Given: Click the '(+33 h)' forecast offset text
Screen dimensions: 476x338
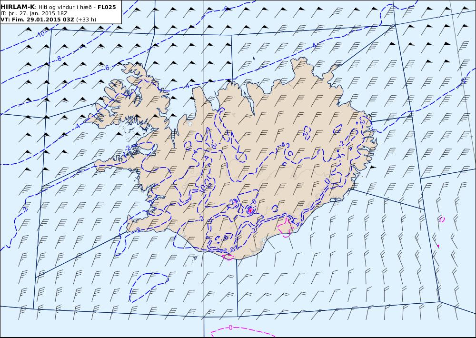Looking at the screenshot, I should point(86,20).
